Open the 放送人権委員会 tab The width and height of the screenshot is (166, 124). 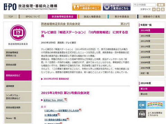[x=92, y=17]
